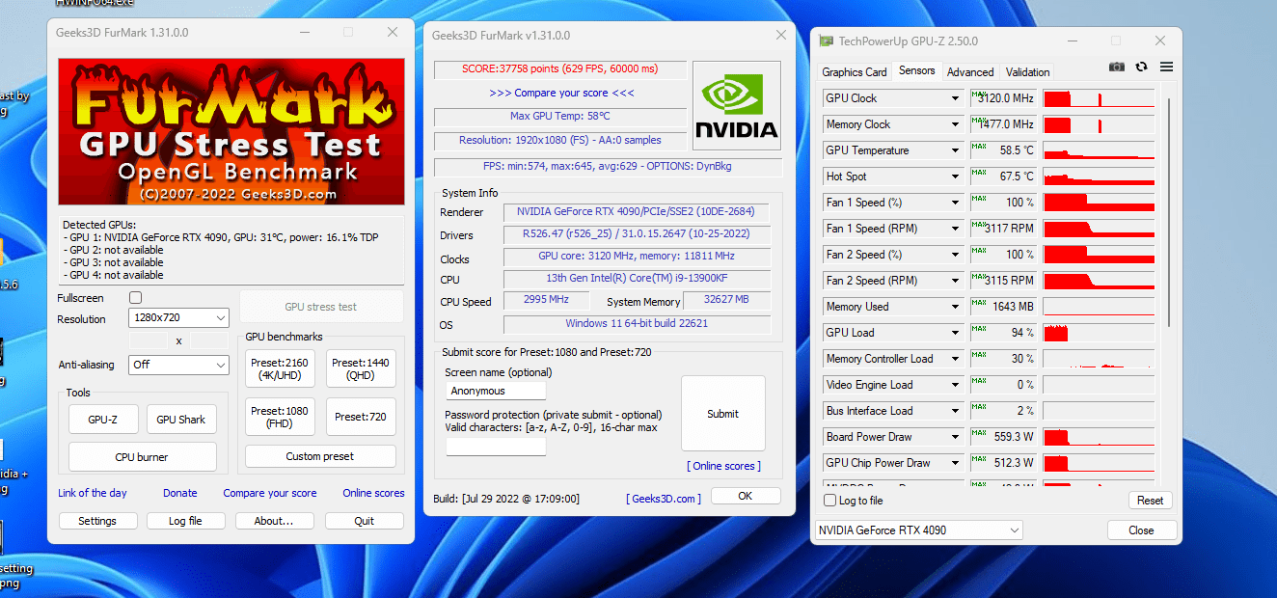The image size is (1277, 598).
Task: Click the NVIDIA logo in FurMark results
Action: (x=737, y=105)
